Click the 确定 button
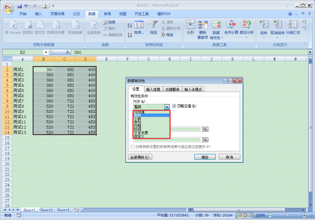 pos(205,157)
